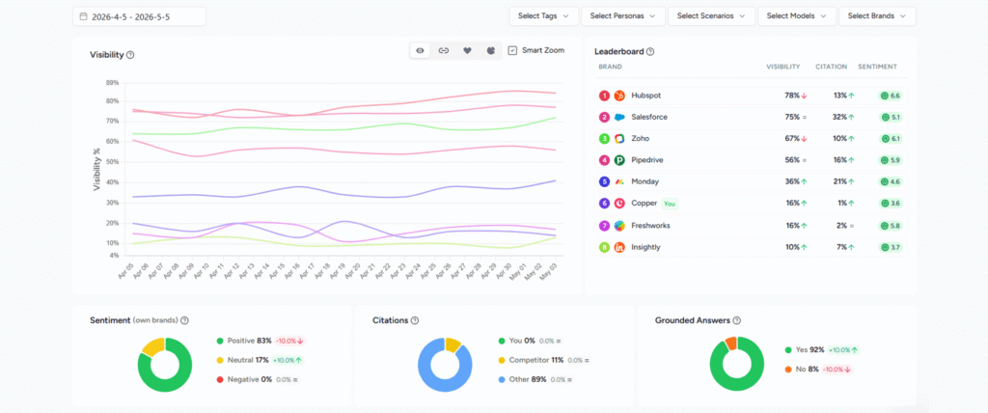Click the Insightly brand logo

coord(619,247)
